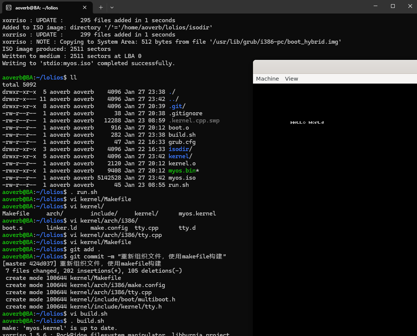Open the Machine menu in the emulator
Viewport: 417px width, 336px height.
pos(267,79)
